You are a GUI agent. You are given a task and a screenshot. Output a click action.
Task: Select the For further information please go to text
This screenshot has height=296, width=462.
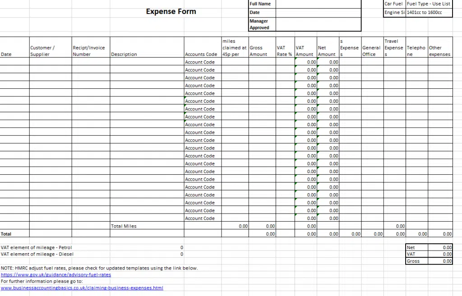click(x=42, y=281)
